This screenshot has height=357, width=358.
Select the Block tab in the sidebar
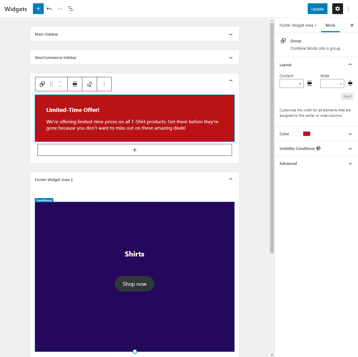pos(330,25)
